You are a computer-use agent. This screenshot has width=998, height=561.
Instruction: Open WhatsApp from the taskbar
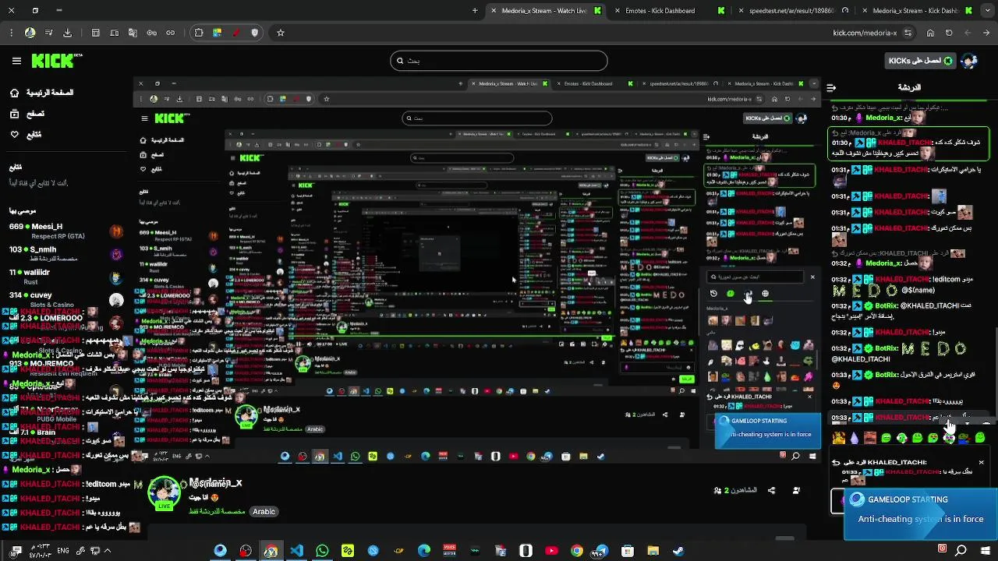point(322,551)
